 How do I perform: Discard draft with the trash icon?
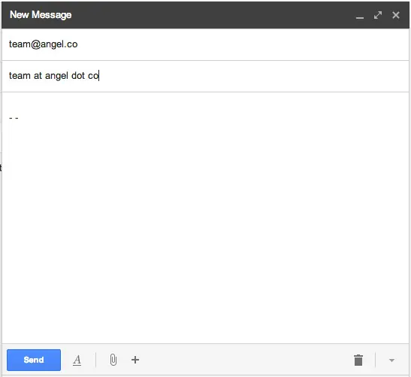[358, 360]
